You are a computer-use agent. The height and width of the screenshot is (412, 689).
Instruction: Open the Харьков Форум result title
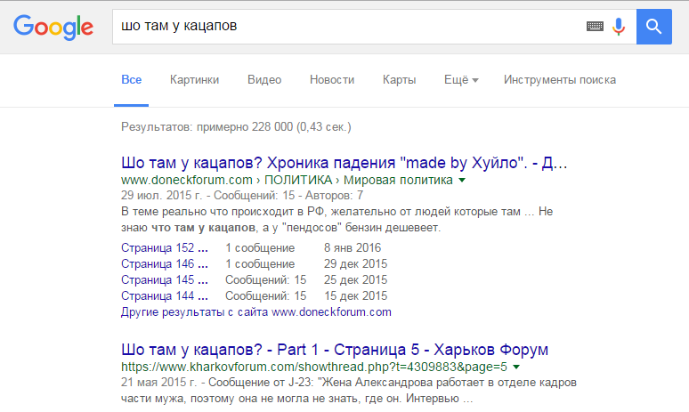(335, 350)
